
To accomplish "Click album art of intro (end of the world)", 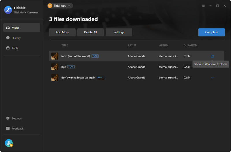I will (55, 56).
